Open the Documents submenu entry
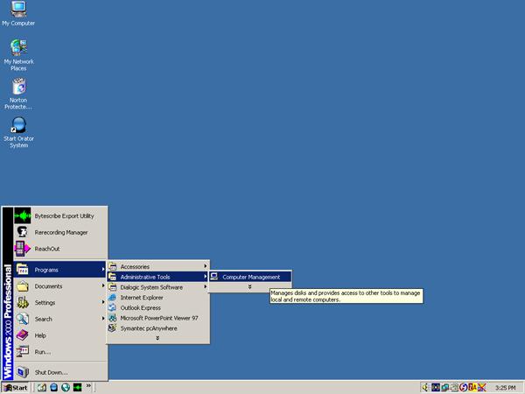Screen dimensions: 525x394 coord(60,286)
